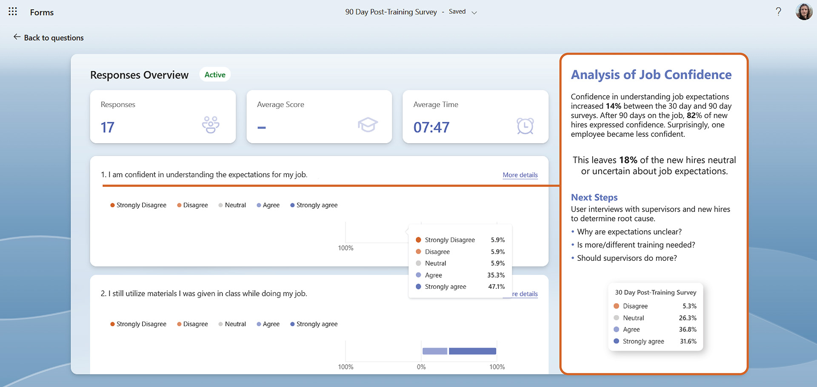Click the Average Time alarm clock icon

(525, 126)
